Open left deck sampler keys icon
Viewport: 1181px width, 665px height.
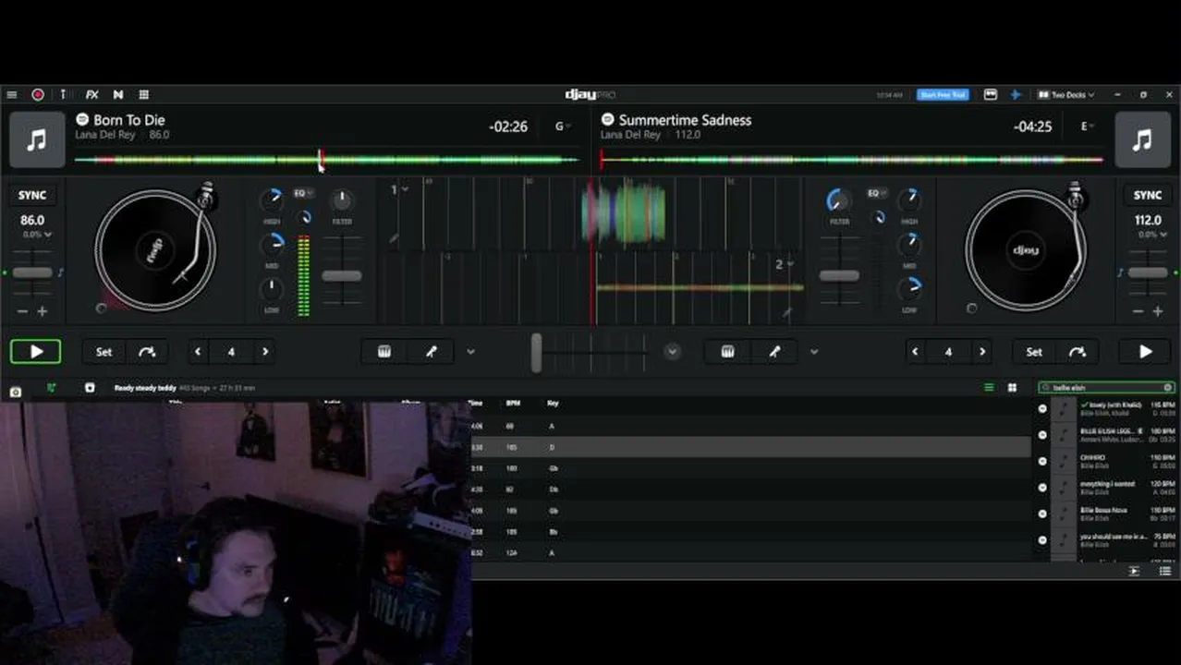point(384,352)
